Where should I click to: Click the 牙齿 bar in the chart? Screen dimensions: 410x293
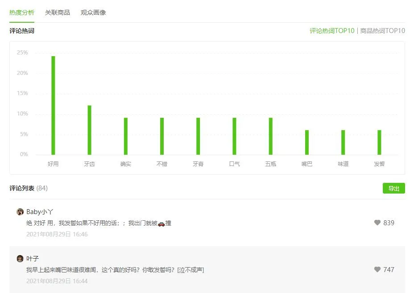tap(89, 129)
